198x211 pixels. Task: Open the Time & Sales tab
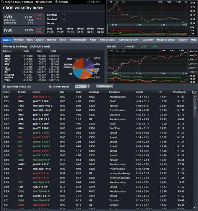coord(107,40)
